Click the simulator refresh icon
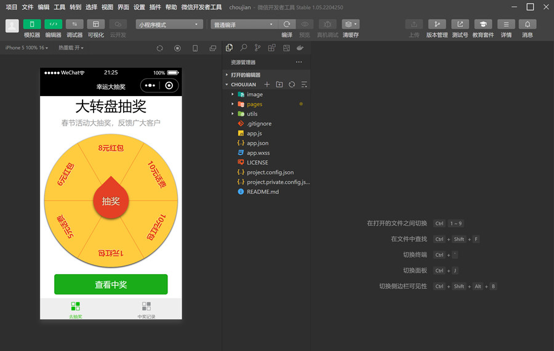This screenshot has width=554, height=351. (x=159, y=48)
